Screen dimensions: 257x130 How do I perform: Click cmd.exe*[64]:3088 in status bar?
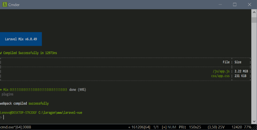point(15,127)
